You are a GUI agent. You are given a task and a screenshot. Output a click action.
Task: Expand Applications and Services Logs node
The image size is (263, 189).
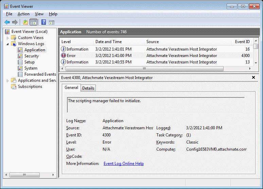click(x=7, y=81)
